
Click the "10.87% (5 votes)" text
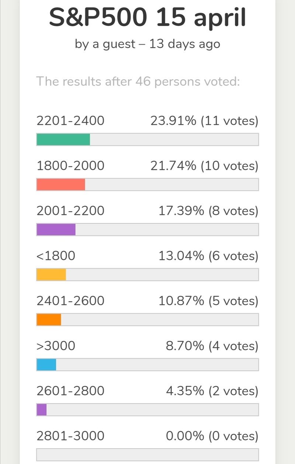208,301
